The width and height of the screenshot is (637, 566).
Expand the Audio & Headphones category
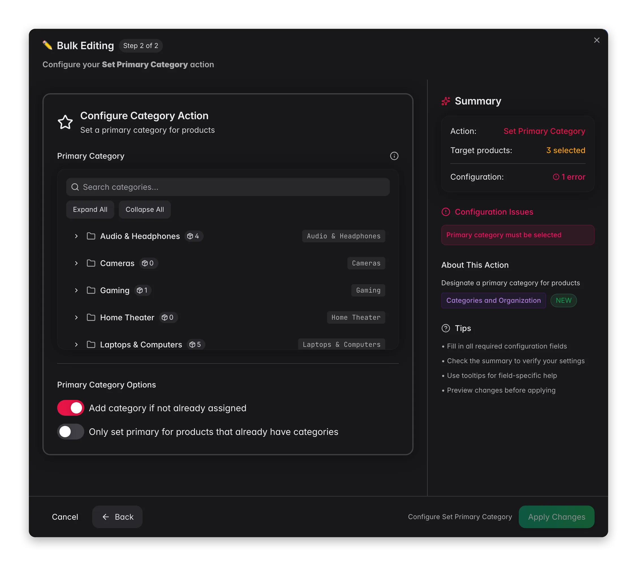pyautogui.click(x=76, y=236)
